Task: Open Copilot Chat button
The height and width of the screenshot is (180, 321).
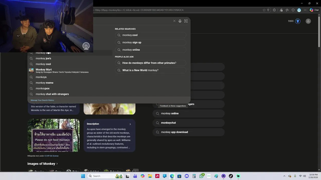Action: point(314,10)
